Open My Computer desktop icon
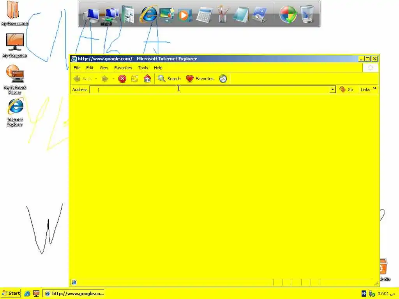The height and width of the screenshot is (299, 399). [14, 46]
